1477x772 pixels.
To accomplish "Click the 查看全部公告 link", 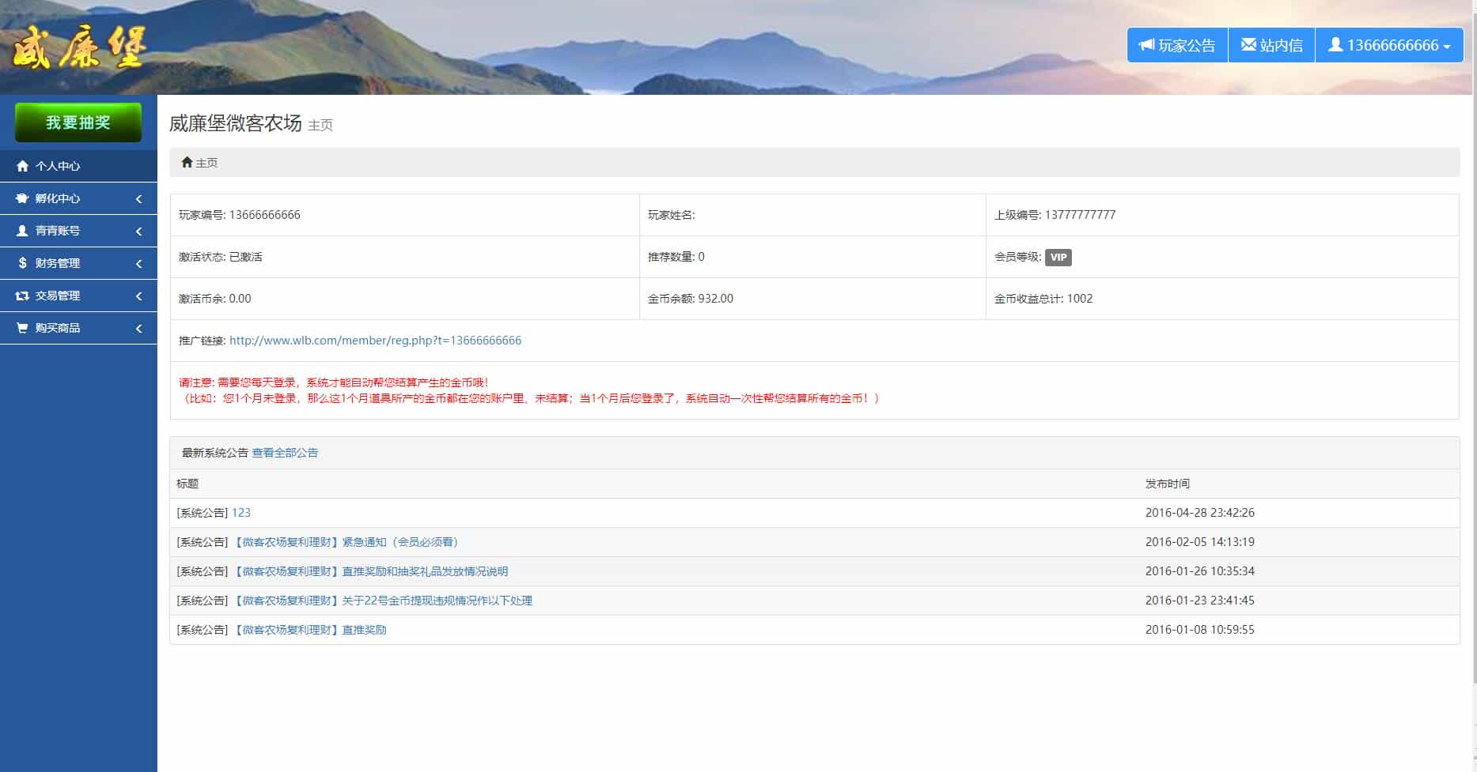I will tap(285, 453).
